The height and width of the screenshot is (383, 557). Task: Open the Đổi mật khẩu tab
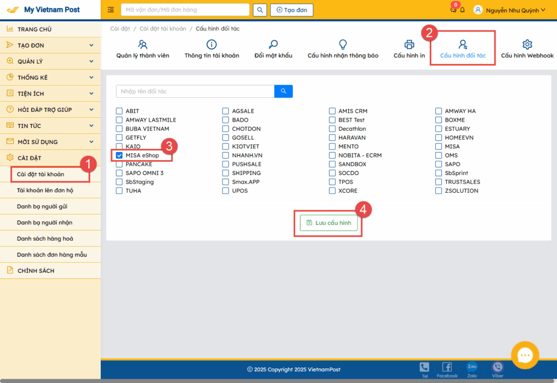[x=273, y=49]
